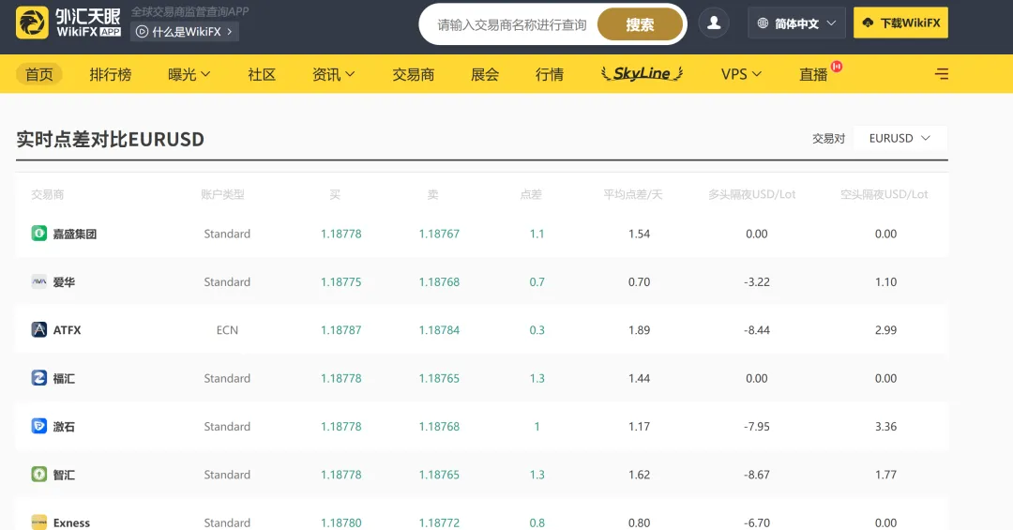Click the download cloud icon in 下载WikiFX
Viewport: 1013px width, 530px height.
(x=868, y=23)
